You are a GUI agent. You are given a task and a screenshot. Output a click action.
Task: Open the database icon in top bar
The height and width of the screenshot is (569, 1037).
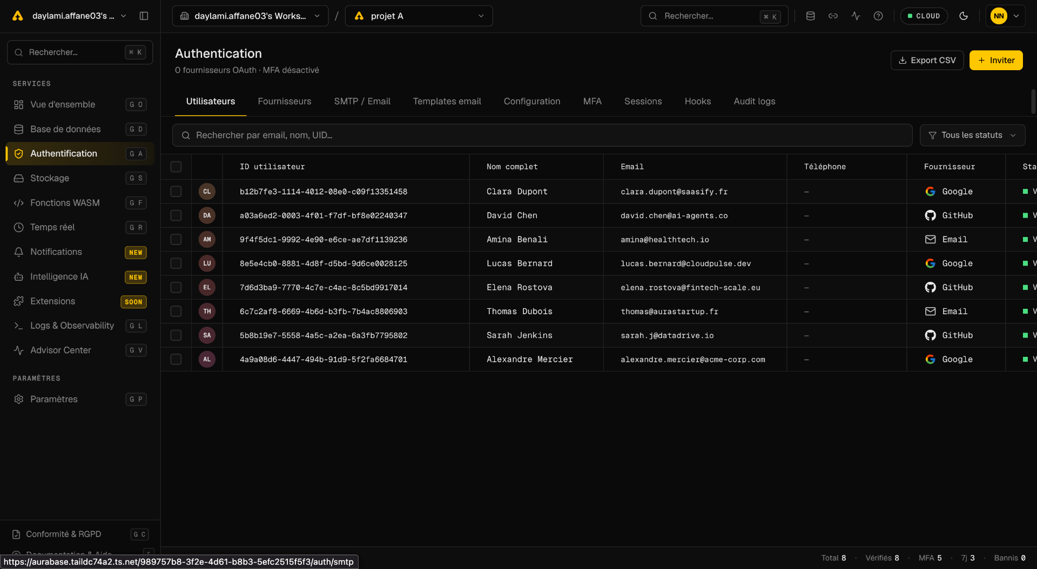point(810,16)
